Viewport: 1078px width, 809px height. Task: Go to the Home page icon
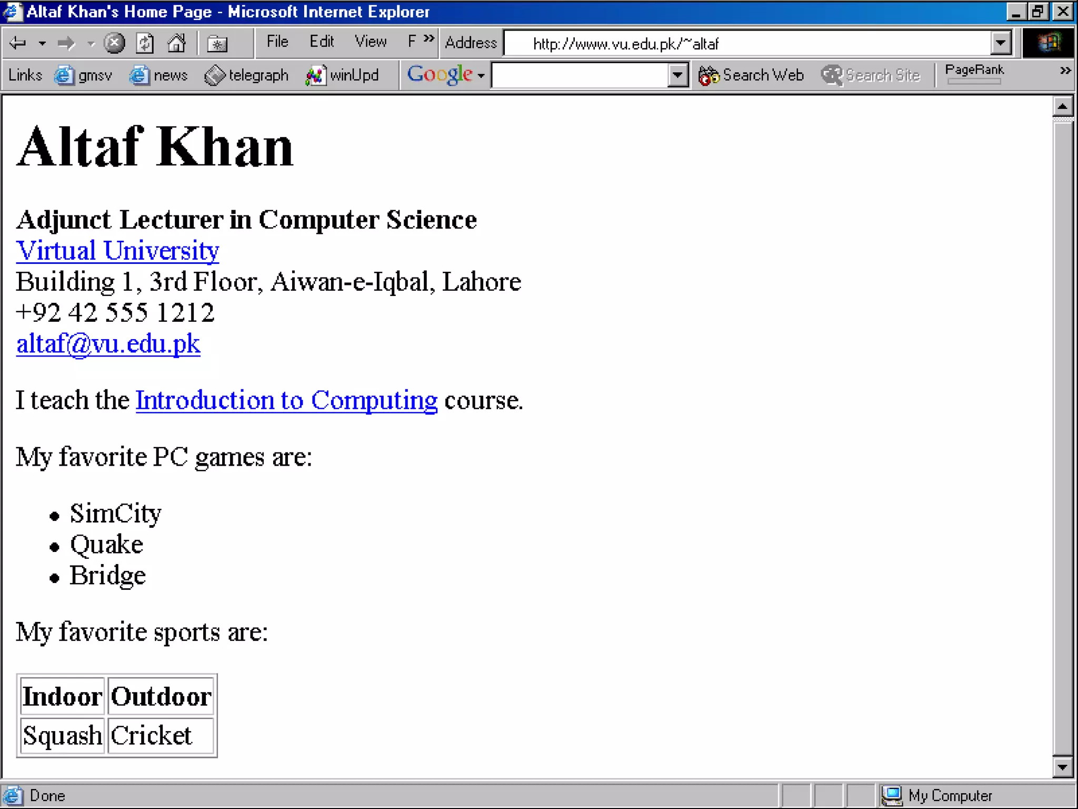tap(176, 43)
